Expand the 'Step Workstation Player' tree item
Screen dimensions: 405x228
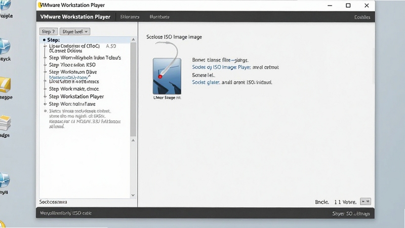pos(45,96)
